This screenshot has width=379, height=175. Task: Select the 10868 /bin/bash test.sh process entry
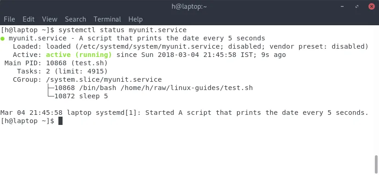(x=154, y=88)
